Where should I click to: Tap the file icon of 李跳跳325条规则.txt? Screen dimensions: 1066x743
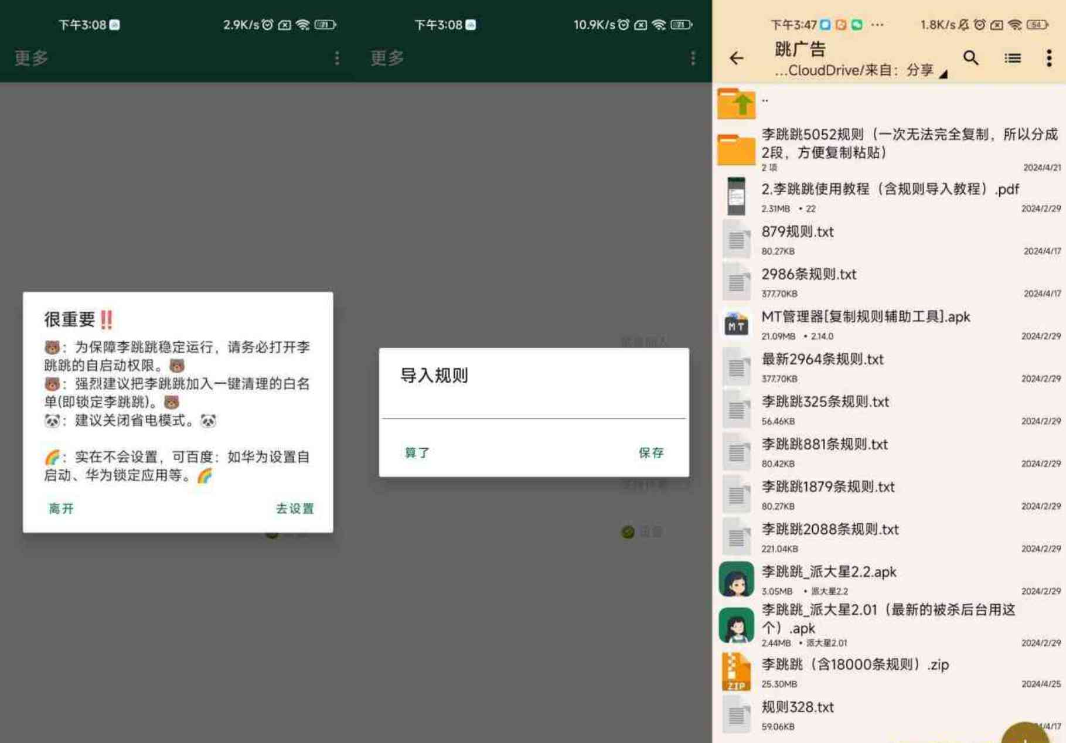(736, 409)
